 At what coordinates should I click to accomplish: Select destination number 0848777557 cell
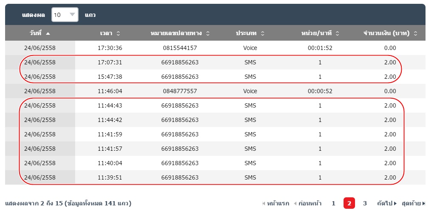click(180, 91)
